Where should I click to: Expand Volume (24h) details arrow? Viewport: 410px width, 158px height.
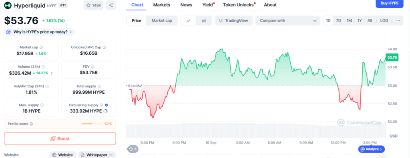click(52, 73)
